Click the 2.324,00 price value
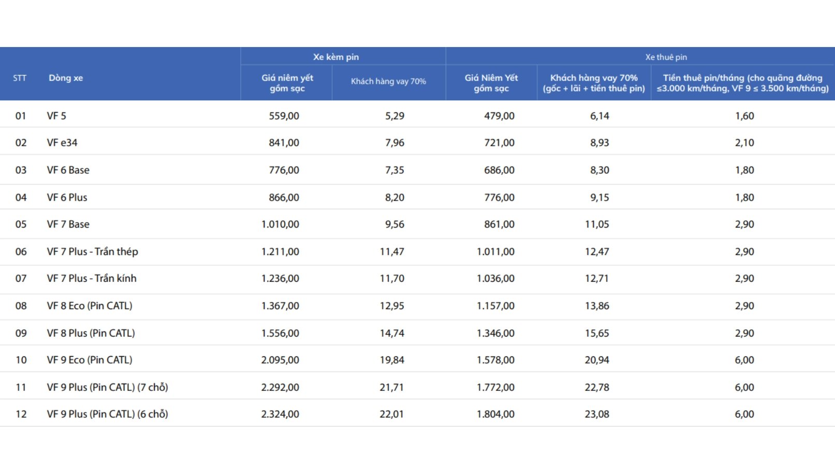 click(x=280, y=414)
